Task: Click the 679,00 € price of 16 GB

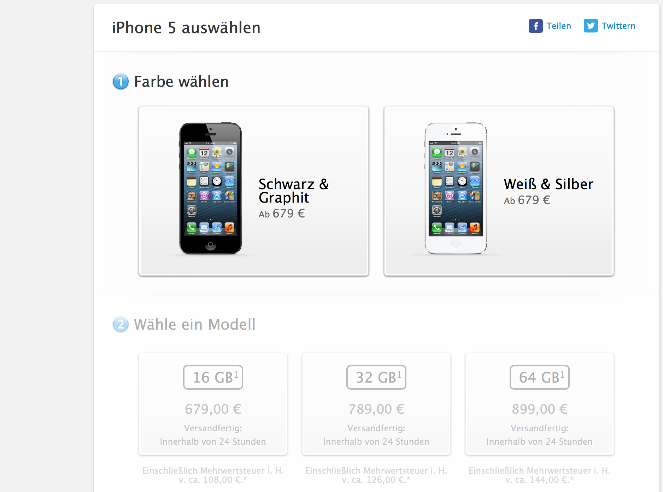Action: 213,409
